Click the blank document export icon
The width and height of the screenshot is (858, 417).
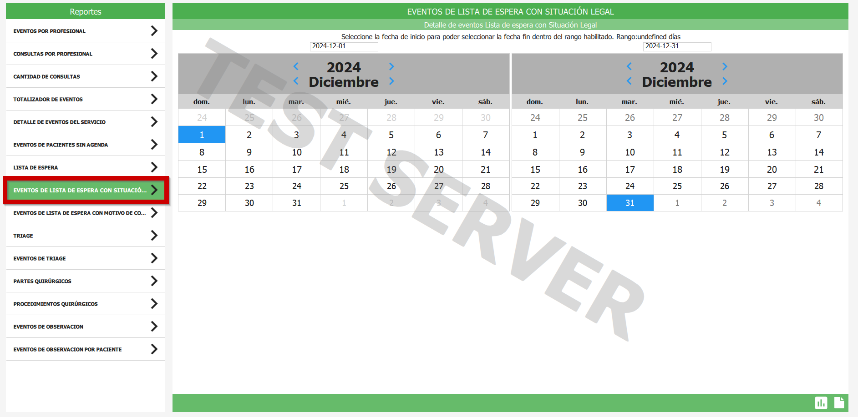(x=839, y=402)
